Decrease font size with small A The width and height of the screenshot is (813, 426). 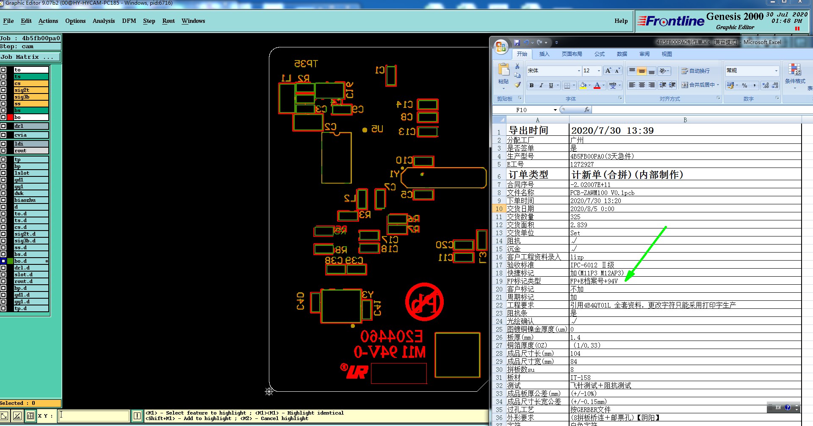[x=617, y=71]
